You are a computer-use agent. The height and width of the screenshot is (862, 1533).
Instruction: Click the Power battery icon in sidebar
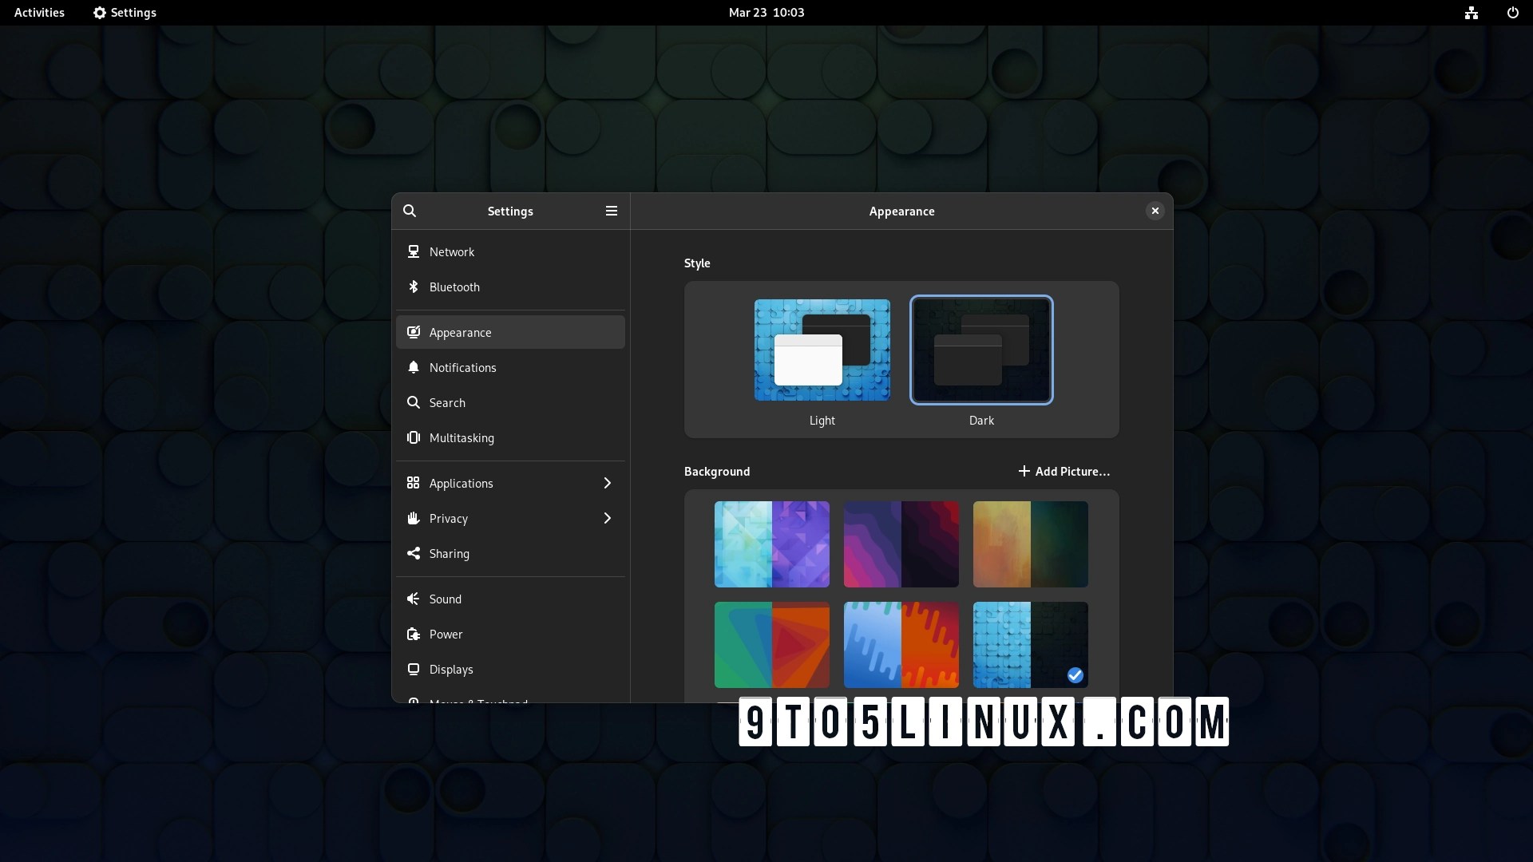pyautogui.click(x=414, y=634)
